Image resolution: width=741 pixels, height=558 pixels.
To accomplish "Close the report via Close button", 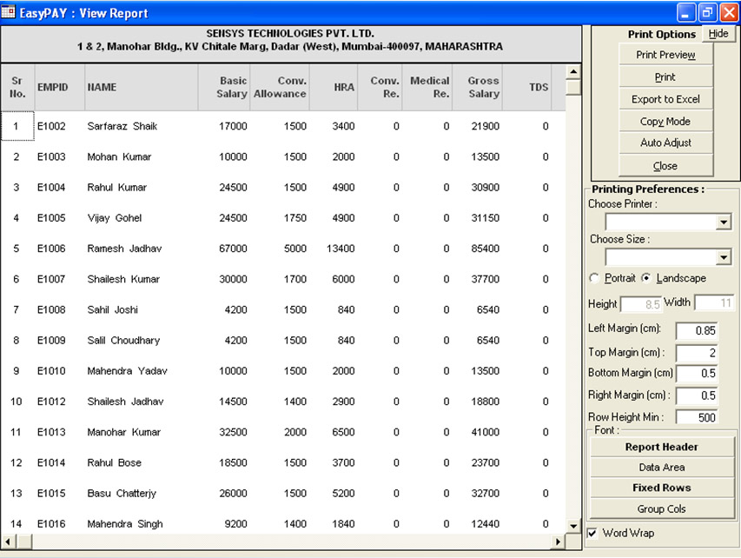I will [x=665, y=165].
